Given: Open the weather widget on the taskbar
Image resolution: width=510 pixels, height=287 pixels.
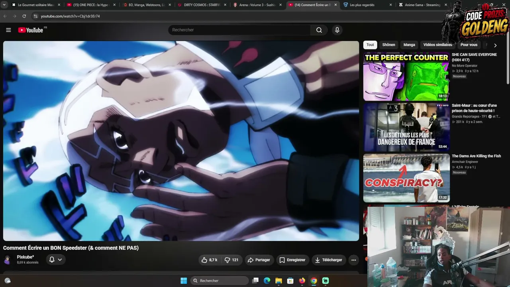Looking at the screenshot, I should [7, 281].
